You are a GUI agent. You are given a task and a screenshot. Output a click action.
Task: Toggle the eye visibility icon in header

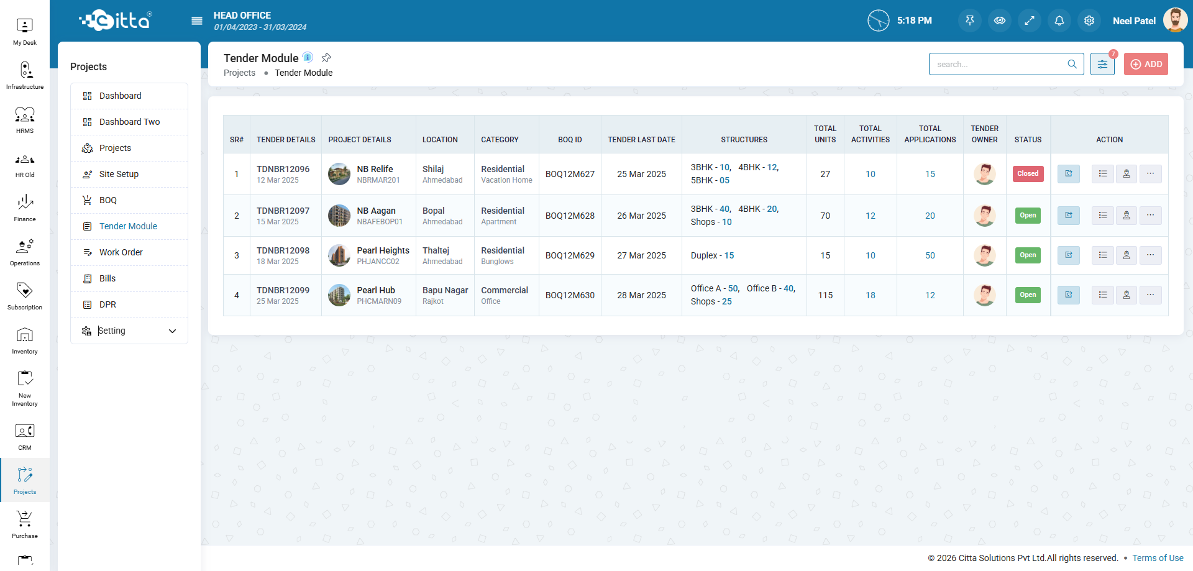tap(999, 21)
